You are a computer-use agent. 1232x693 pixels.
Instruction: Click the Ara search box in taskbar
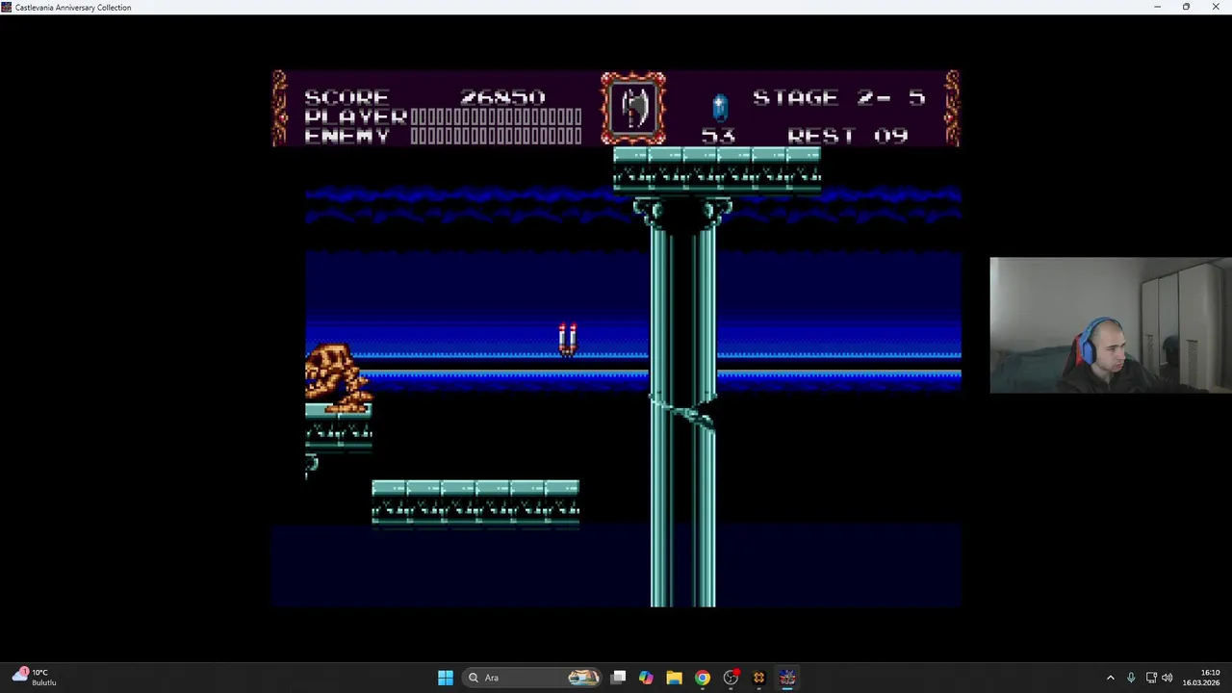531,678
